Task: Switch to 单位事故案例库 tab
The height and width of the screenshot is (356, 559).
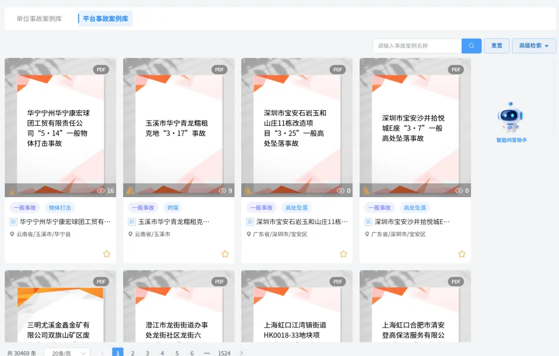Action: (x=39, y=19)
